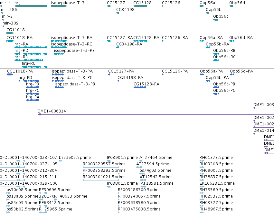Select the RH01373.5prime EST label
Image resolution: width=274 pixels, height=214 pixels.
point(216,158)
